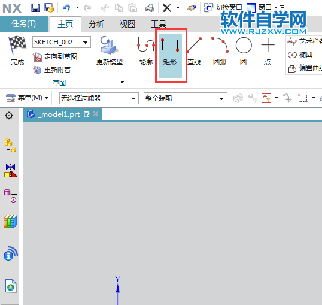Select the 偏置曲线 offset curve tool
Viewport: 322px width, 305px height.
[305, 68]
